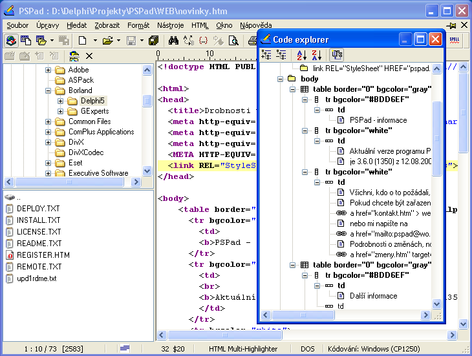Sort Code explorer A to Z
This screenshot has width=472, height=356.
click(x=301, y=56)
